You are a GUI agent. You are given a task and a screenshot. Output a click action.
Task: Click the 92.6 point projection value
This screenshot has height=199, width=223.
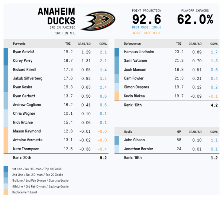point(146,19)
